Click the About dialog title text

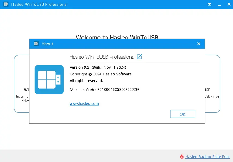pyautogui.click(x=47, y=44)
